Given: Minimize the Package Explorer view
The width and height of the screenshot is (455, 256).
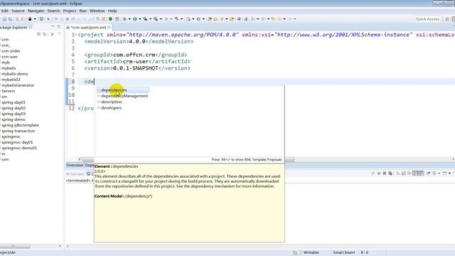Looking at the screenshot, I should (53, 26).
